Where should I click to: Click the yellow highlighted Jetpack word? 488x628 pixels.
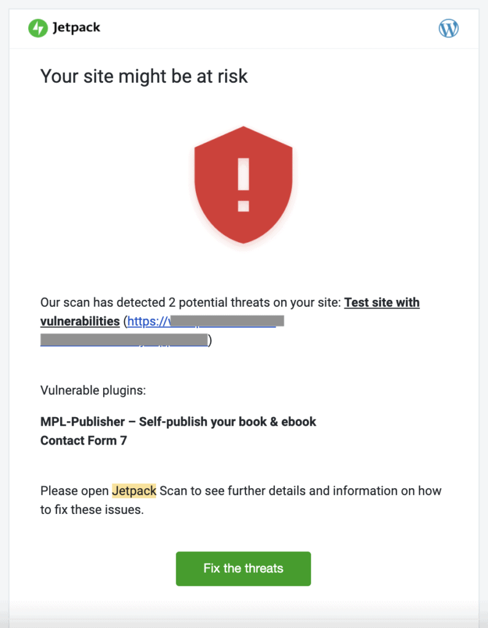click(x=134, y=491)
